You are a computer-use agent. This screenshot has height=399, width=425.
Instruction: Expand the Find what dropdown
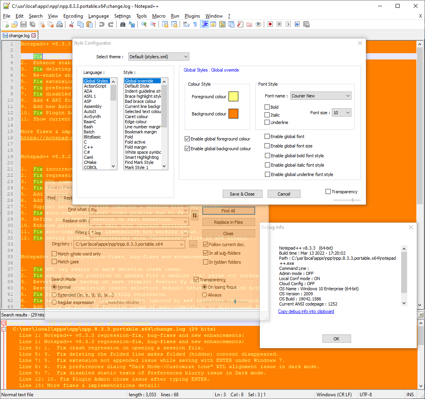point(185,210)
